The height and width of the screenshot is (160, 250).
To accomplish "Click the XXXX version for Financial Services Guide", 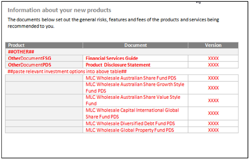I will [213, 58].
